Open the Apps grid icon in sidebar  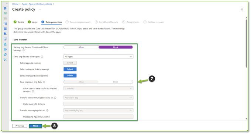pyautogui.click(x=5, y=29)
